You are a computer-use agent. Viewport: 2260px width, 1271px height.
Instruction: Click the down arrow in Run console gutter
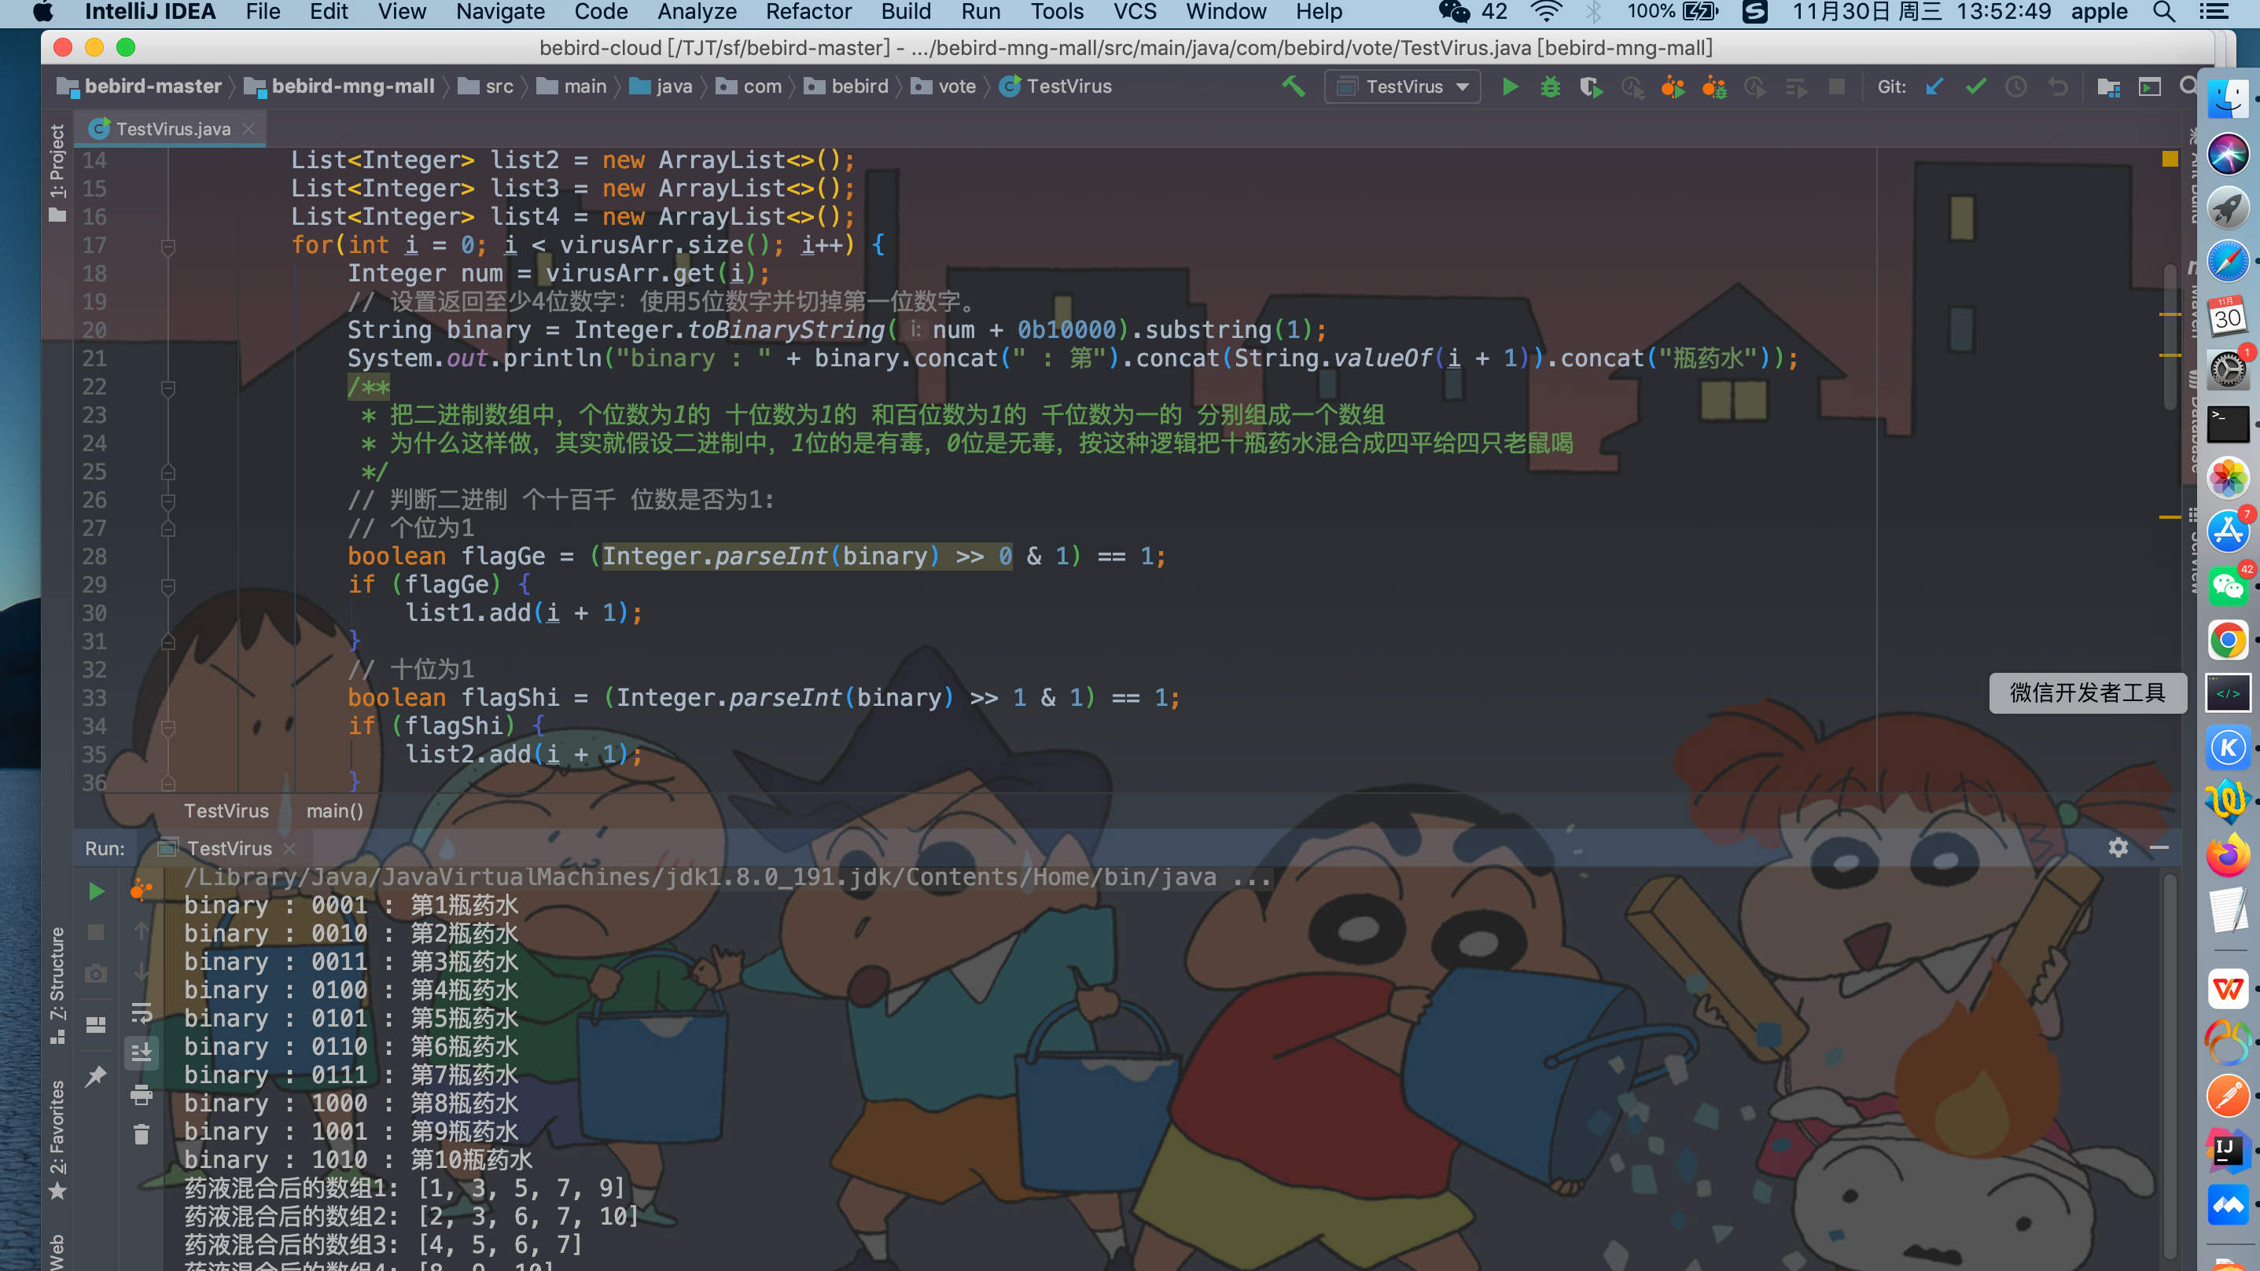(x=142, y=971)
